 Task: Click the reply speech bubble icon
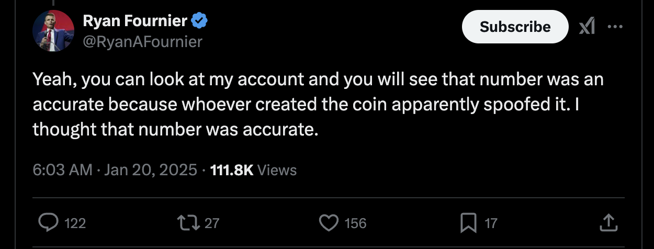(x=49, y=223)
